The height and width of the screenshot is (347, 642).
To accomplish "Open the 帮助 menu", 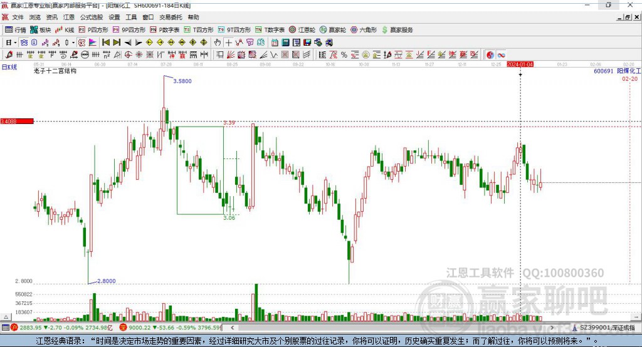I will (x=193, y=17).
